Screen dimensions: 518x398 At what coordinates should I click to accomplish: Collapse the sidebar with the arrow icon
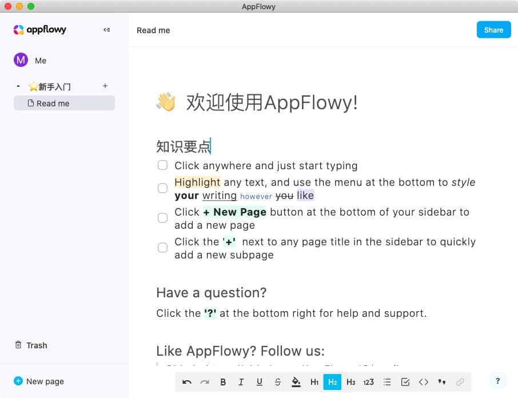[x=107, y=30]
